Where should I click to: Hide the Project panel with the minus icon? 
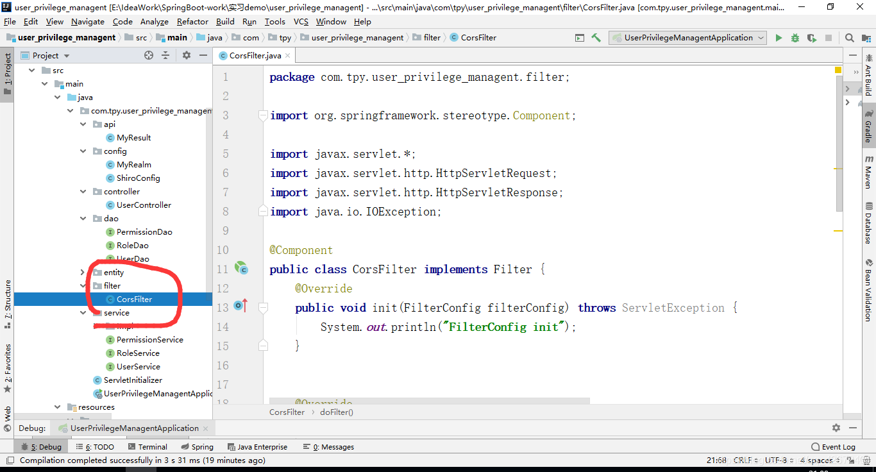pos(203,56)
